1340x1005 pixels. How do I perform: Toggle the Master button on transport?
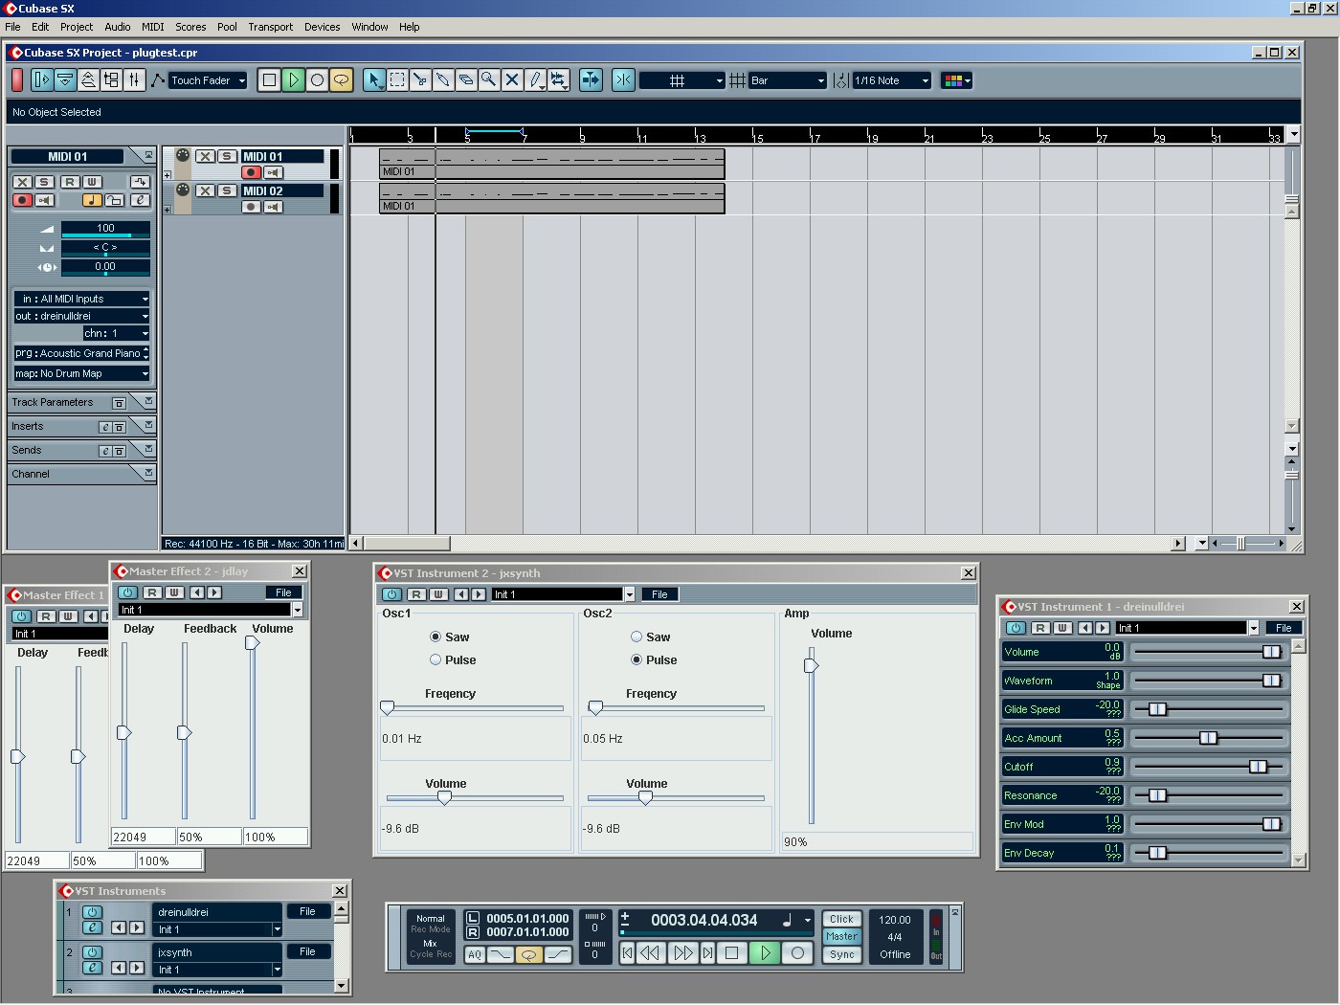point(841,937)
